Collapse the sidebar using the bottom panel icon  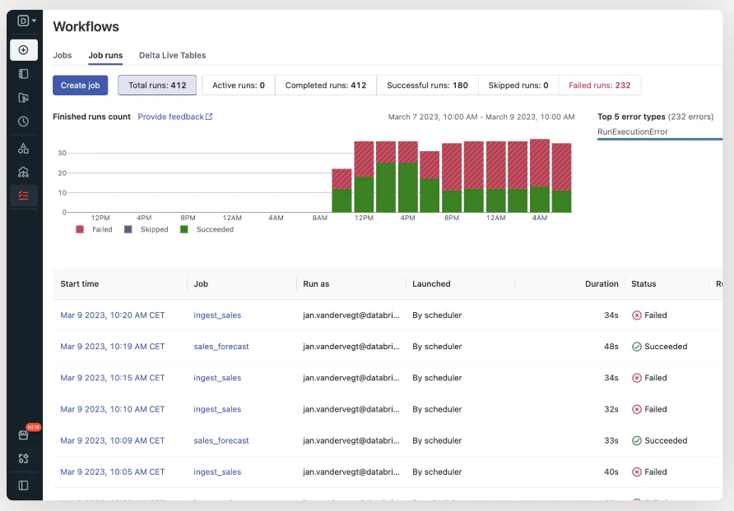click(x=23, y=486)
